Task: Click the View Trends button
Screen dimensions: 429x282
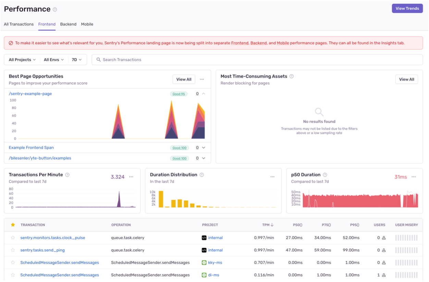Action: pyautogui.click(x=407, y=9)
